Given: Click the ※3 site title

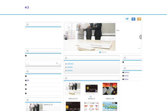Looking at the screenshot, I should pos(27,7).
